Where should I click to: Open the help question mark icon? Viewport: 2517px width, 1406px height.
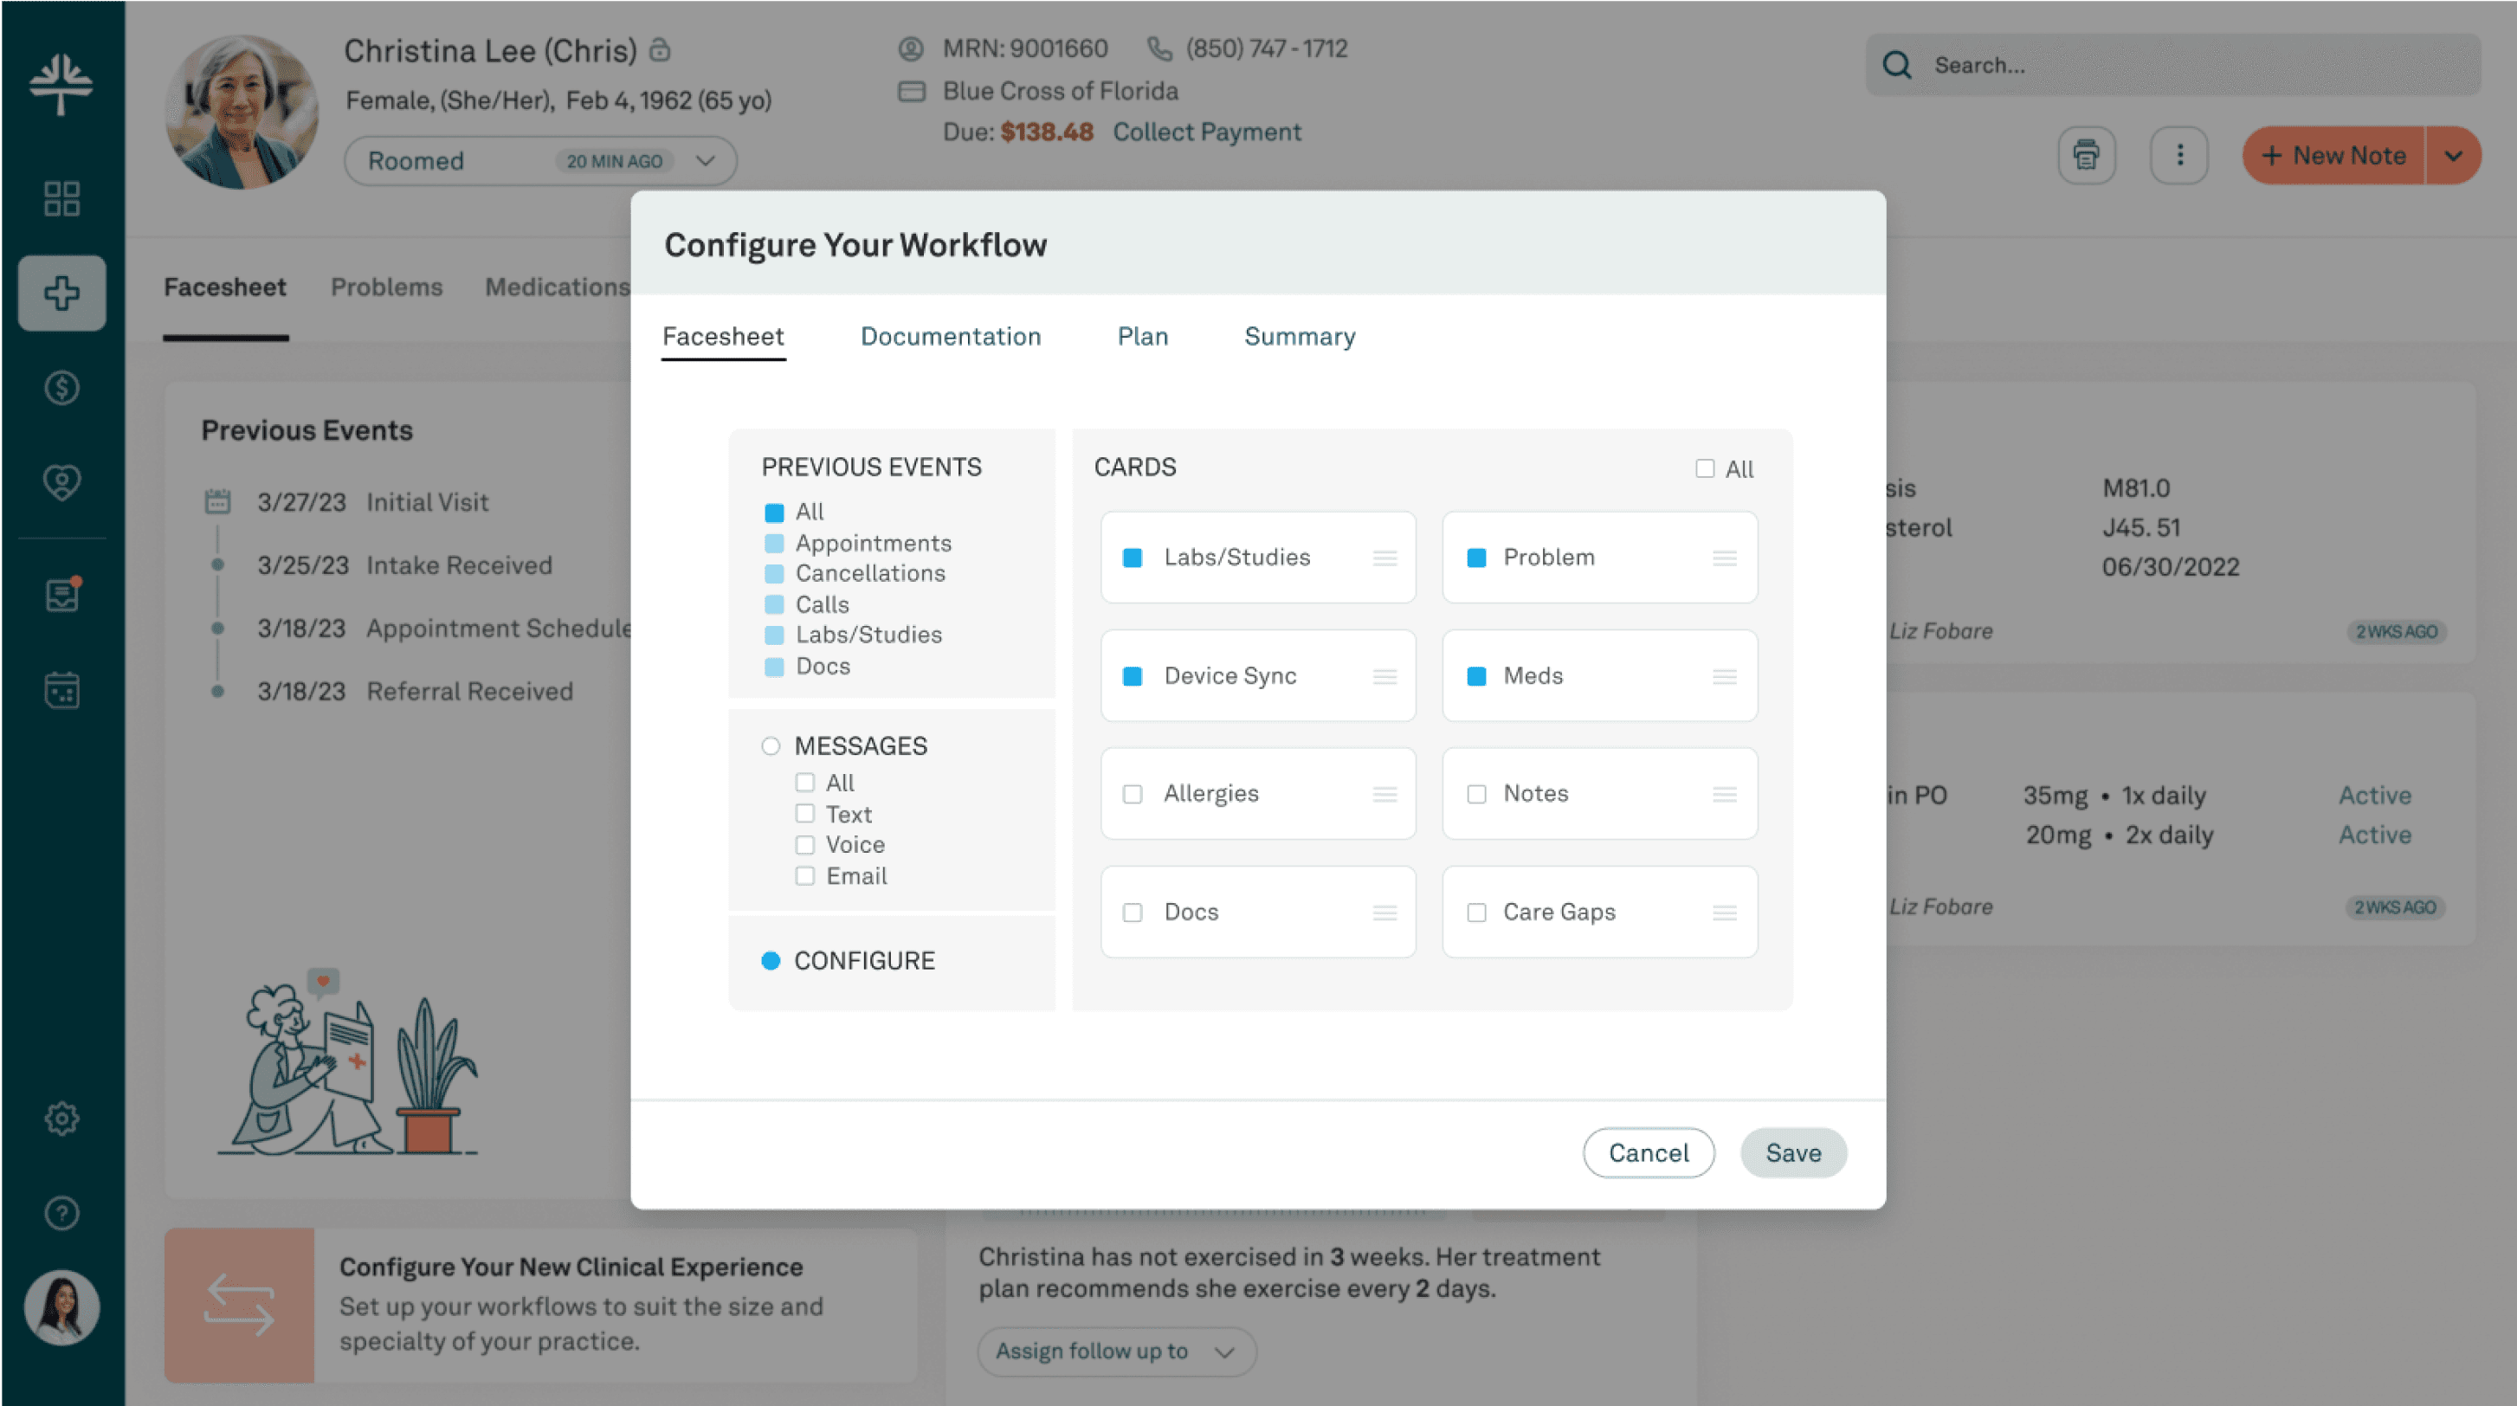(x=61, y=1213)
